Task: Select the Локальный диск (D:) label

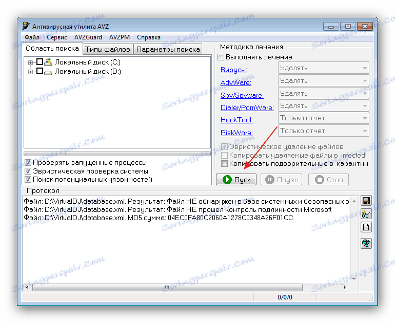Action: coord(88,72)
